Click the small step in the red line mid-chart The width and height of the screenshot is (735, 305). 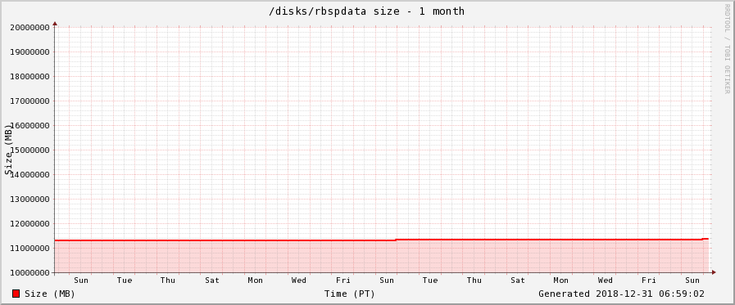pos(396,240)
